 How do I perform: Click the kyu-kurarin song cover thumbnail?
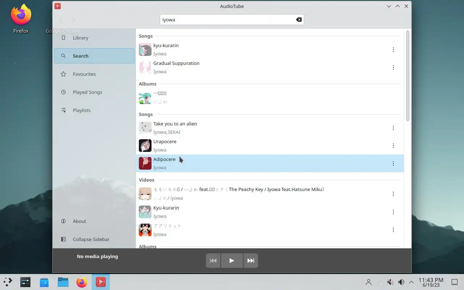(x=145, y=50)
